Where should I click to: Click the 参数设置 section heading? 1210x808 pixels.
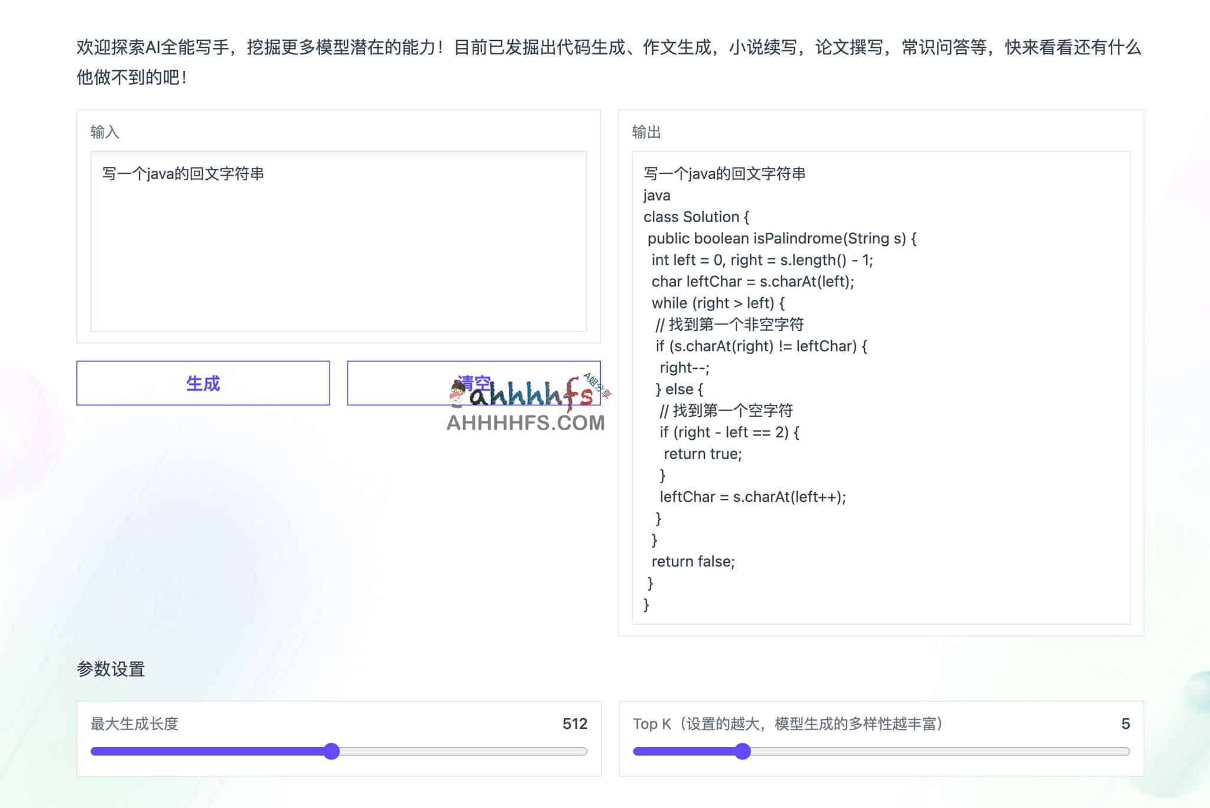[x=110, y=669]
